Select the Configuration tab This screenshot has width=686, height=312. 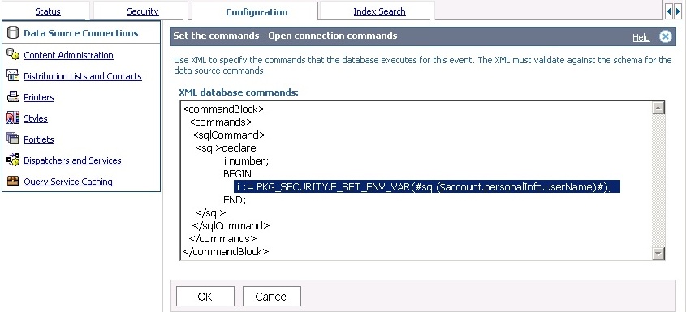click(x=257, y=12)
